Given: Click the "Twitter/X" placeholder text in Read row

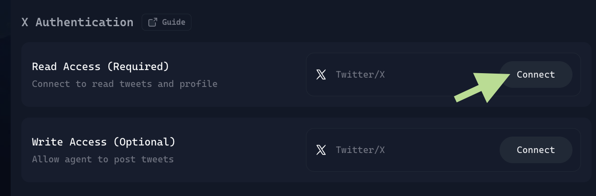Looking at the screenshot, I should point(360,74).
